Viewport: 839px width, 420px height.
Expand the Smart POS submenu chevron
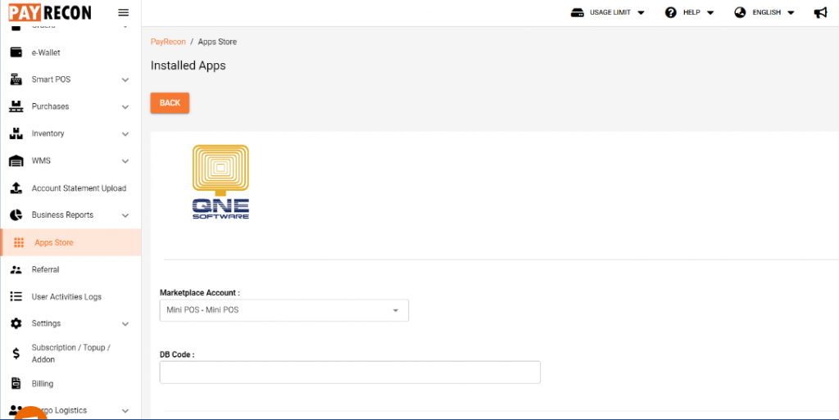pos(125,80)
